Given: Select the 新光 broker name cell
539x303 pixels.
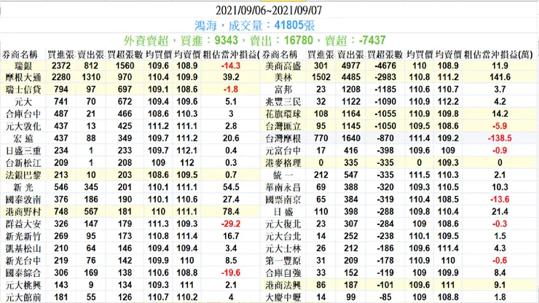Looking at the screenshot, I should (23, 187).
